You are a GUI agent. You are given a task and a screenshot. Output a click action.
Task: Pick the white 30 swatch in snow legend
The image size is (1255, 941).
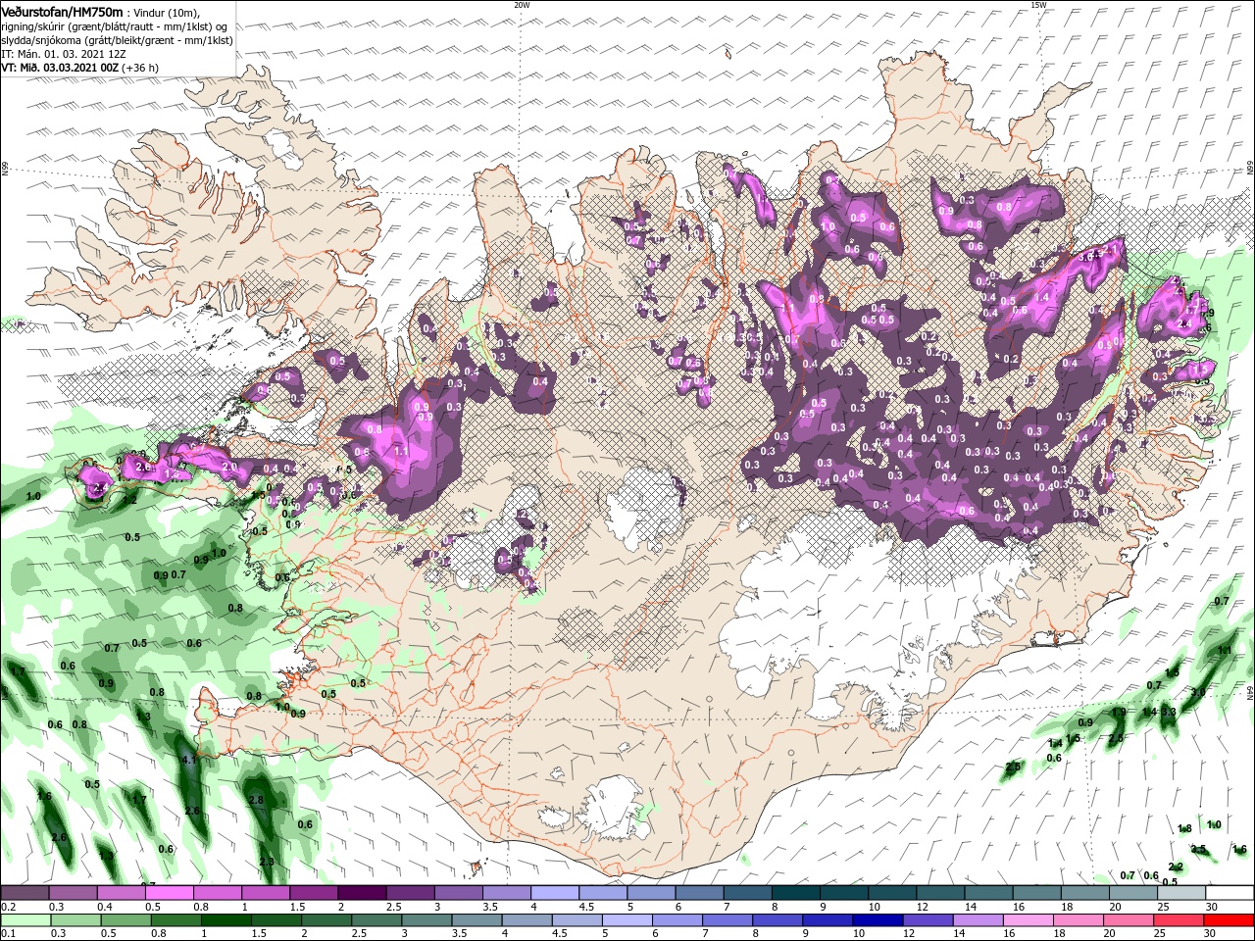click(1230, 893)
